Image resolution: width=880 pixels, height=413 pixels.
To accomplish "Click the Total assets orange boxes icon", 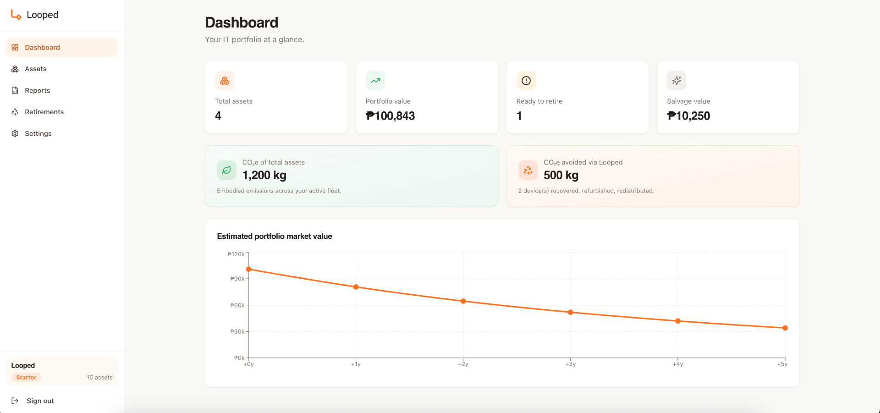I will coord(225,81).
